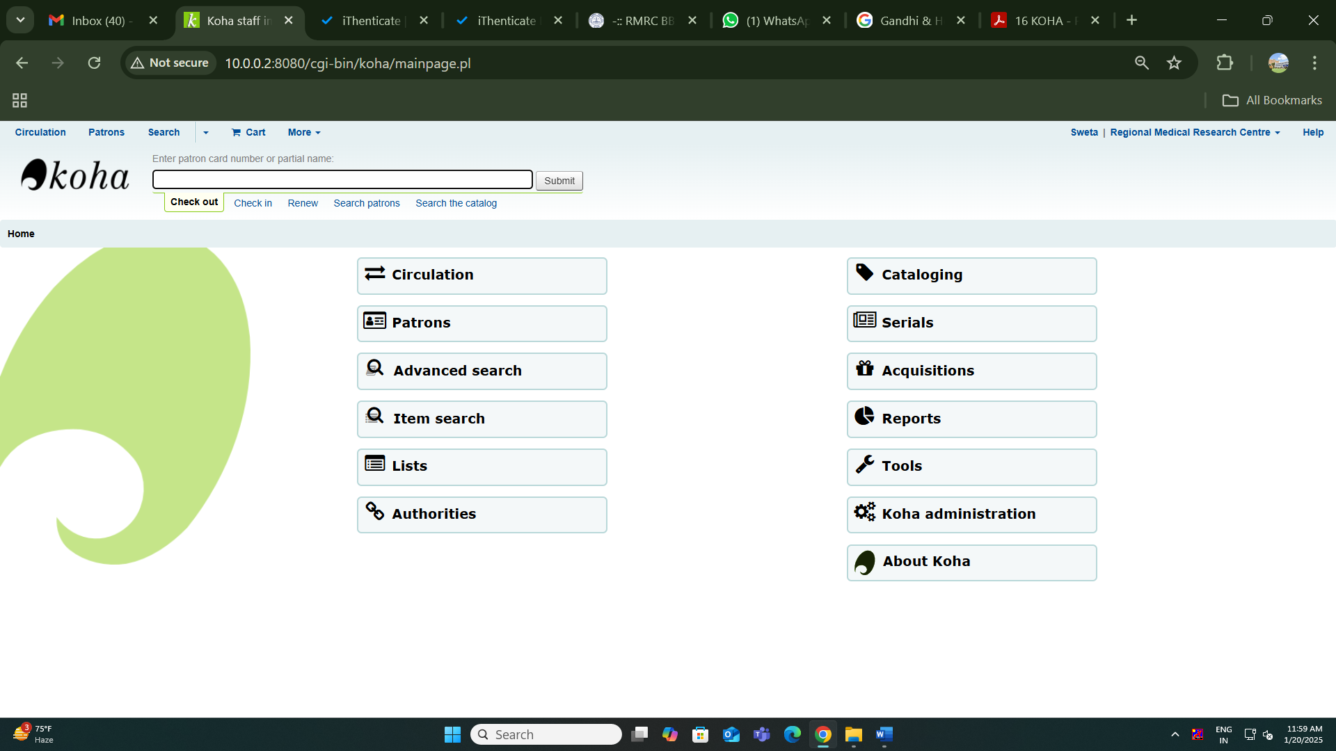
Task: Open the Search dropdown arrow in navbar
Action: pos(206,132)
